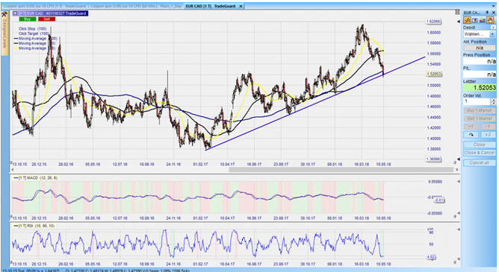
Task: Open the DesignerUnits vertical side tab
Action: 4,34
